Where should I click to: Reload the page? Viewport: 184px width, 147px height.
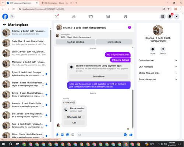[14, 9]
